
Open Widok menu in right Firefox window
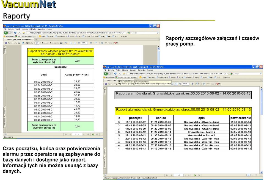(118, 70)
